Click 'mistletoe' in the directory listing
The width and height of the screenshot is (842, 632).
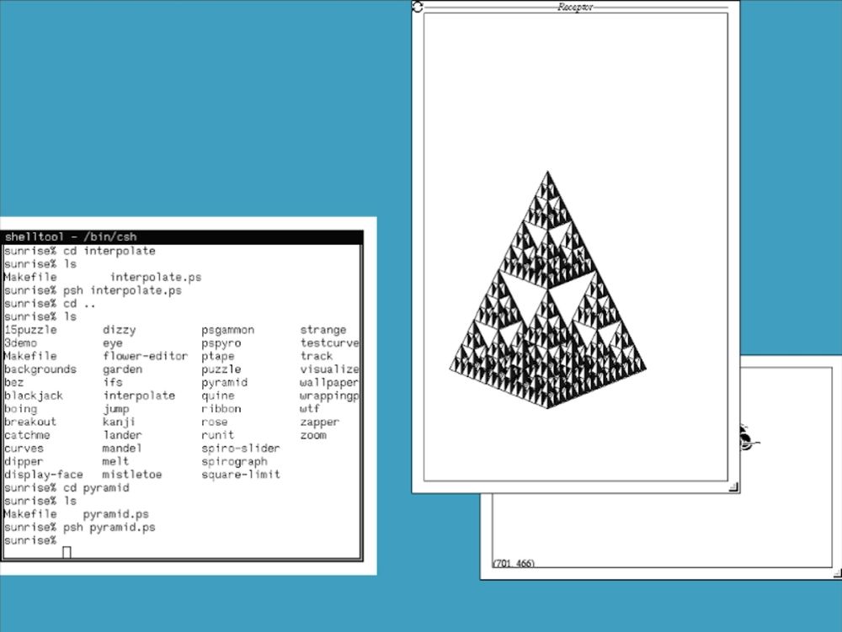[132, 475]
